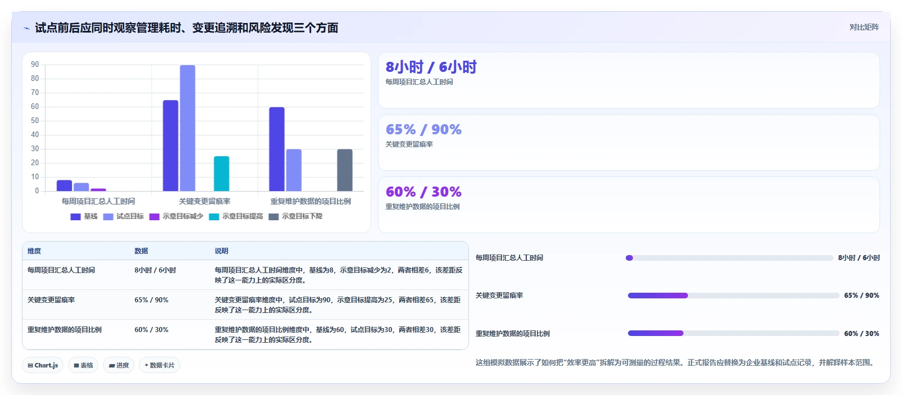Click the progress bar for 关键变更留痕率
The image size is (902, 395).
click(734, 296)
